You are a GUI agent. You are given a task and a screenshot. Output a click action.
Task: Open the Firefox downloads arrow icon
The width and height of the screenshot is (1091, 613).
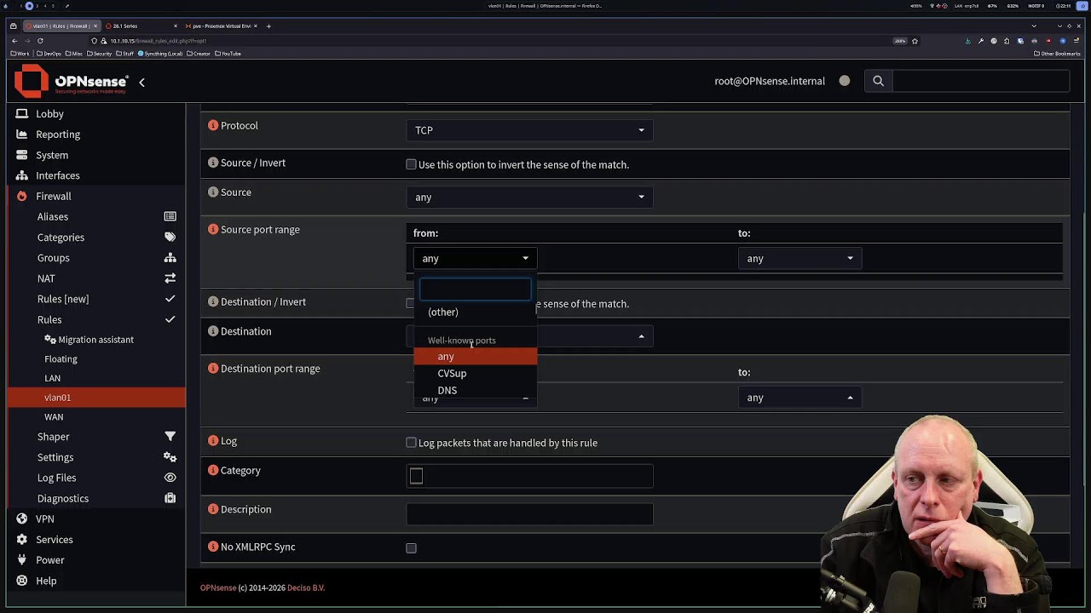tap(967, 41)
